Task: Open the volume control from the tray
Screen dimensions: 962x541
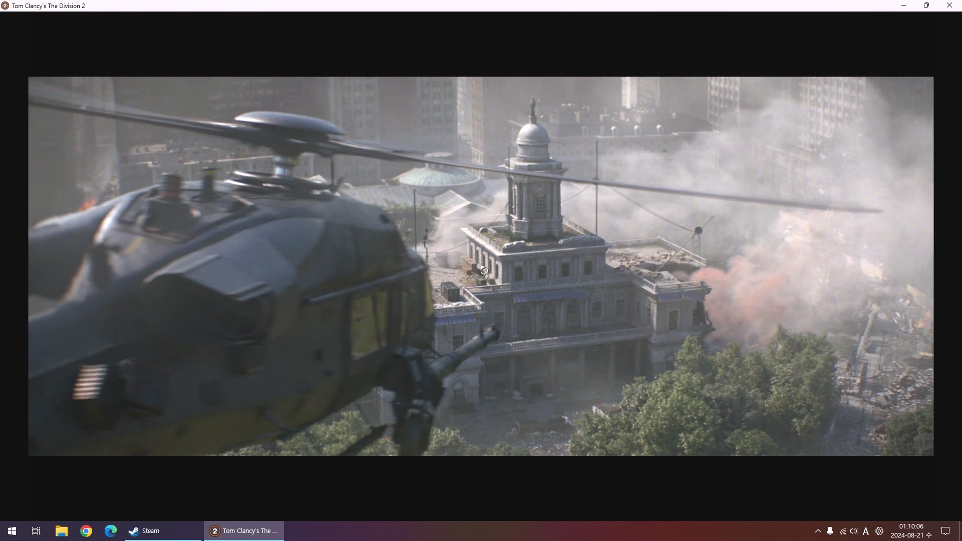Action: point(854,531)
